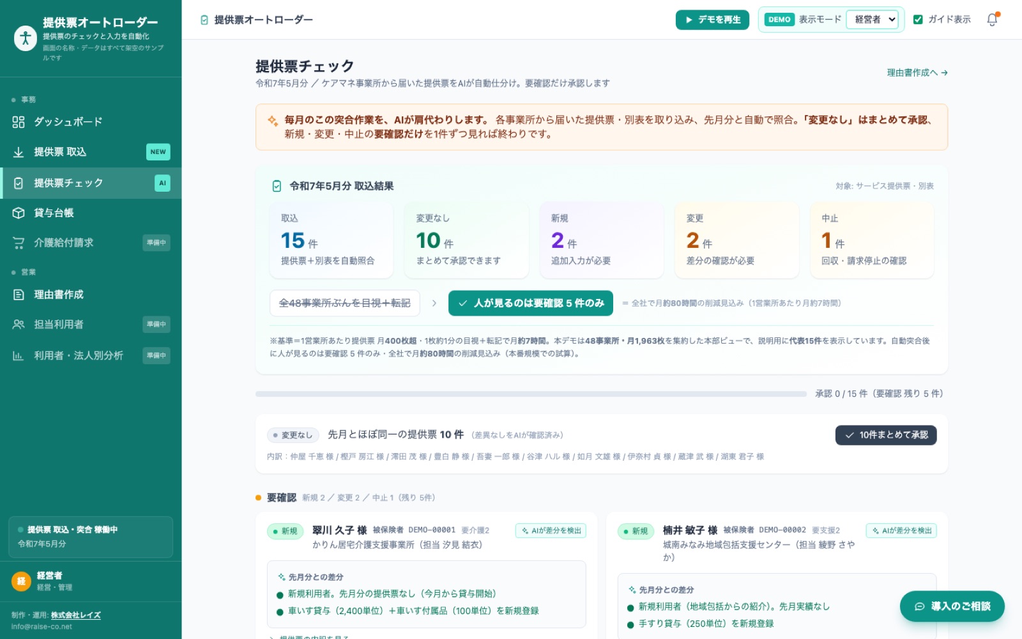This screenshot has width=1022, height=639.
Task: Click the 新規 tag on 翠川 久子 card
Action: coord(285,531)
